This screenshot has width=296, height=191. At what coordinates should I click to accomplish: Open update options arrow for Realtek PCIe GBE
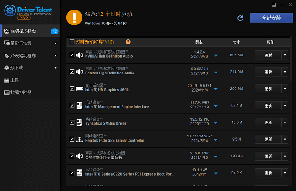pos(285,139)
